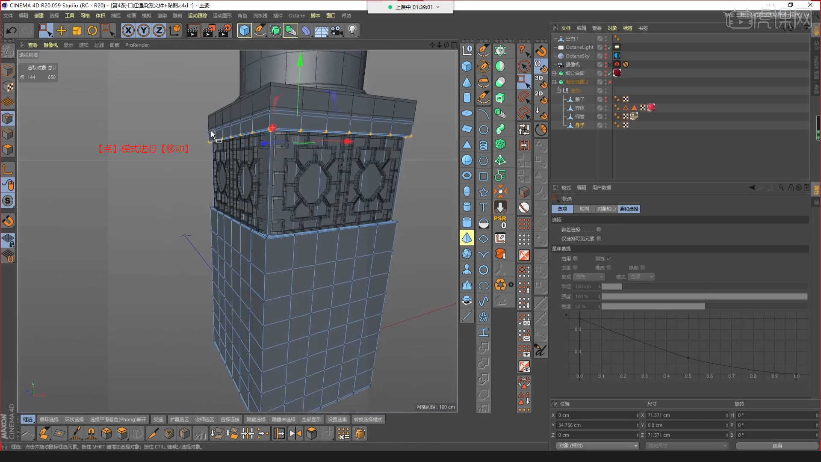Click the star spline icon
Viewport: 821px width, 462px height.
coord(483,192)
